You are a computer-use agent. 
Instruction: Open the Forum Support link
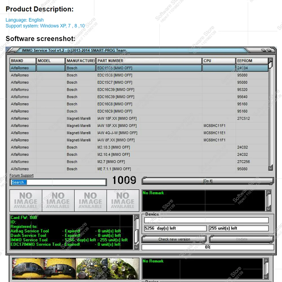[x=22, y=175]
